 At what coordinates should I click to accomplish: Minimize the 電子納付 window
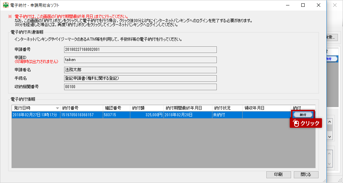(x=287, y=5)
